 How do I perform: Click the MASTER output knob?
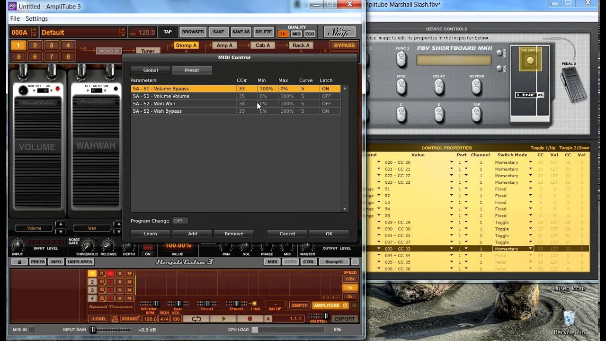307,246
